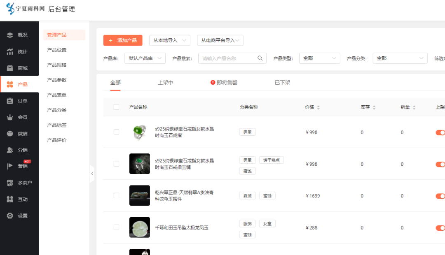
Task: Open the 统计 statistics chart icon
Action: (x=10, y=51)
